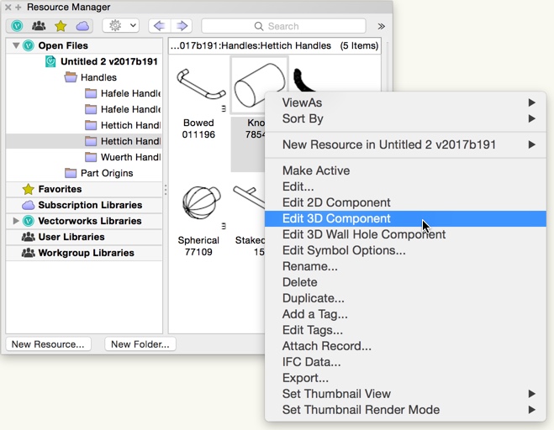
Task: Click the Handles folder icon
Action: 71,77
